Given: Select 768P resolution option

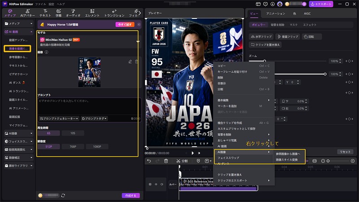Looking at the screenshot, I should point(73,147).
